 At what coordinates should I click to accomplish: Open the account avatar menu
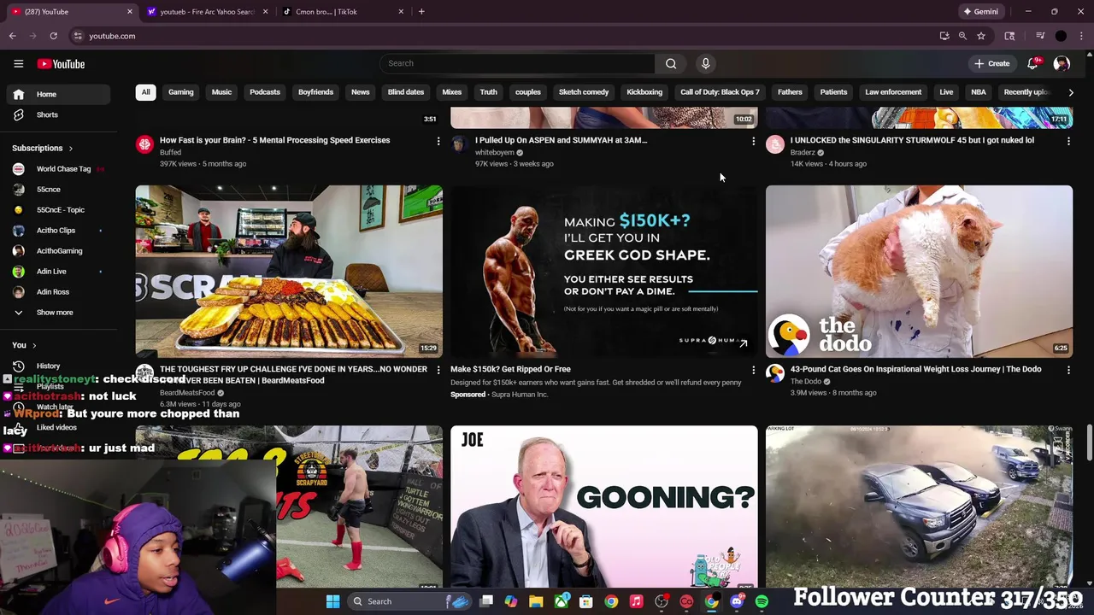pyautogui.click(x=1062, y=63)
